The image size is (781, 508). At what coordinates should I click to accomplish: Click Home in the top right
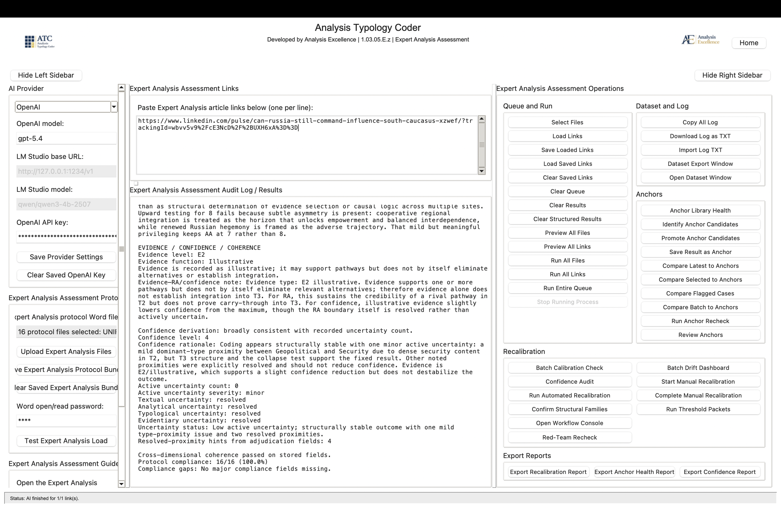click(x=749, y=43)
